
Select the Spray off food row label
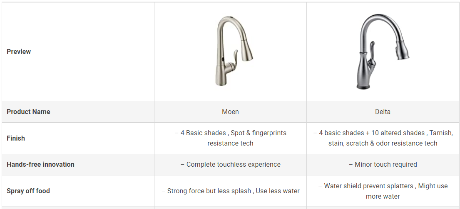[x=28, y=191]
